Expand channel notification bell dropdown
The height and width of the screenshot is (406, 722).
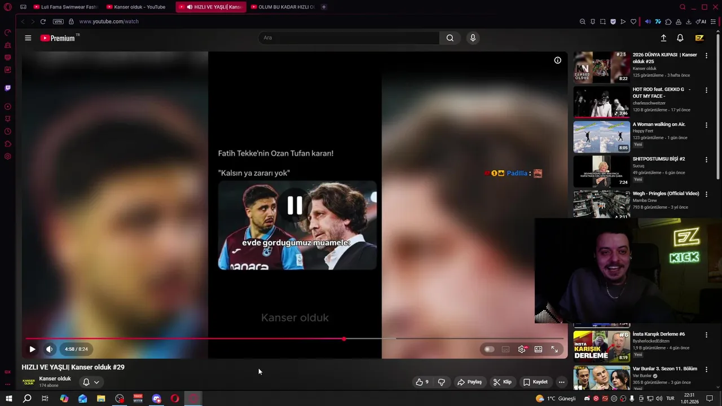[x=91, y=382]
